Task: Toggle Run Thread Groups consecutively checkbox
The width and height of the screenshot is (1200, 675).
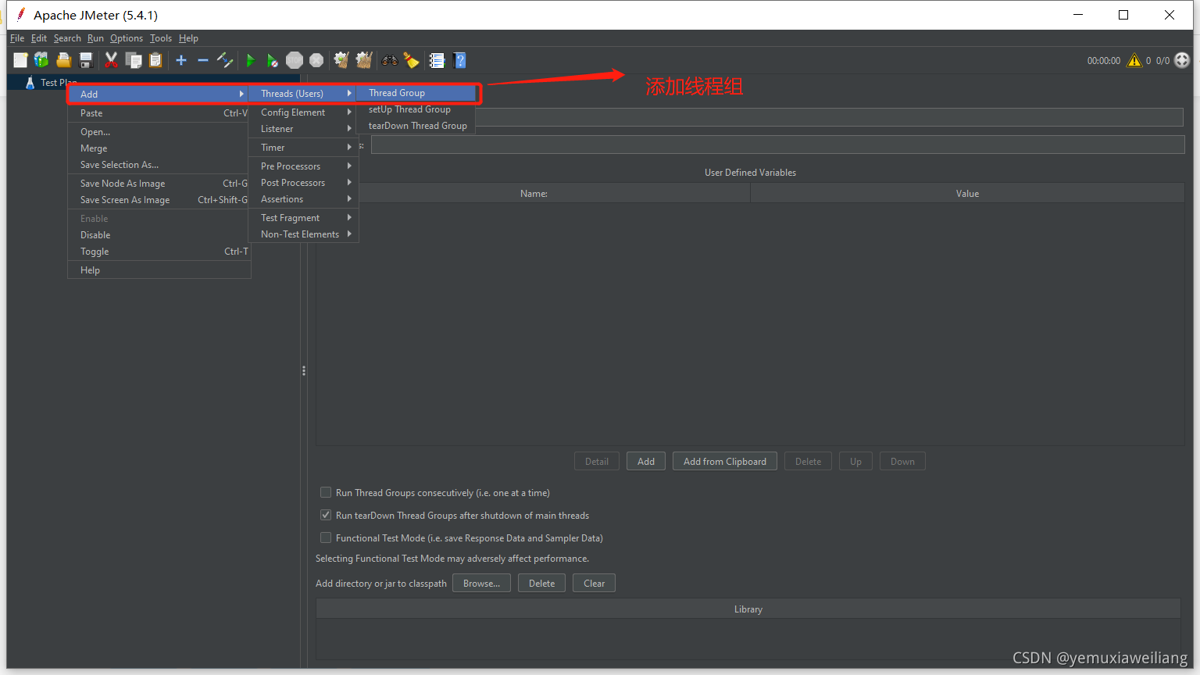Action: (326, 492)
